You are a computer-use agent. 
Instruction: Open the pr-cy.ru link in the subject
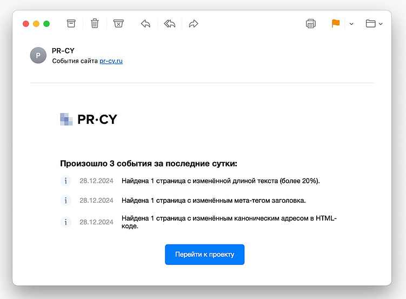[111, 61]
